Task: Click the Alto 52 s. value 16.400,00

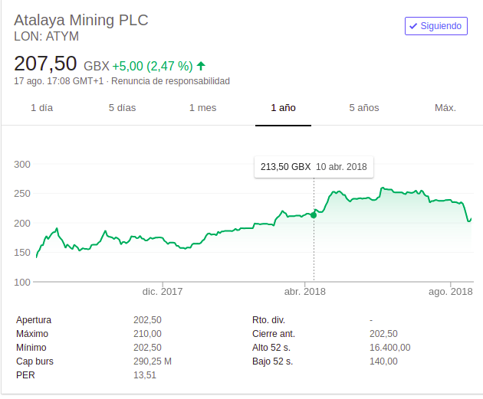Action: (x=390, y=348)
